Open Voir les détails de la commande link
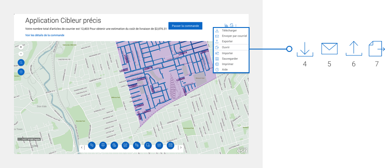This screenshot has width=385, height=168. (x=45, y=35)
